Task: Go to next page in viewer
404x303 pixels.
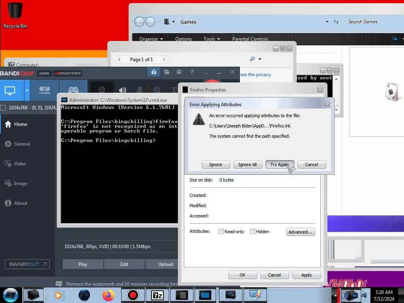Action: (164, 60)
